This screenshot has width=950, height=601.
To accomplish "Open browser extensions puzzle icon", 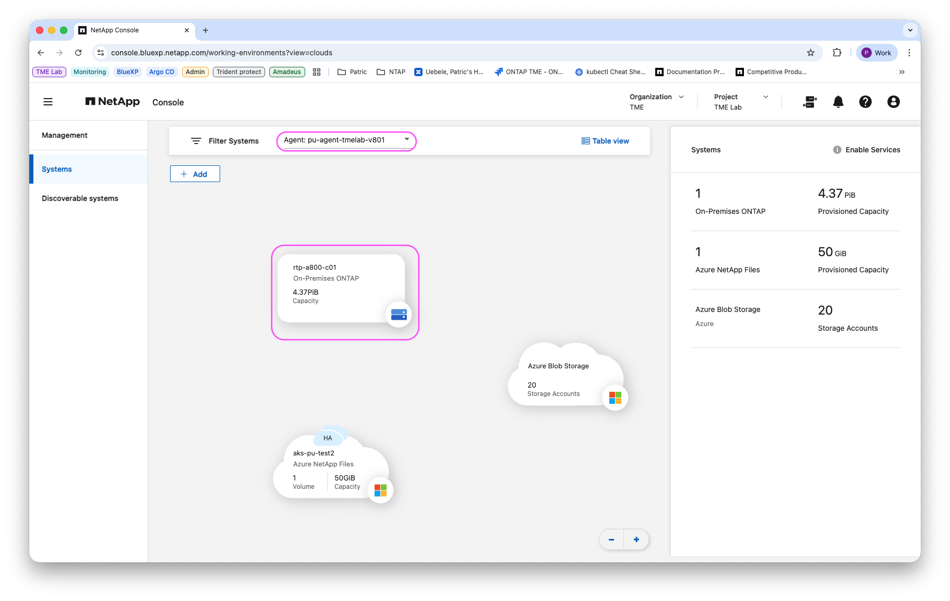I will point(837,53).
